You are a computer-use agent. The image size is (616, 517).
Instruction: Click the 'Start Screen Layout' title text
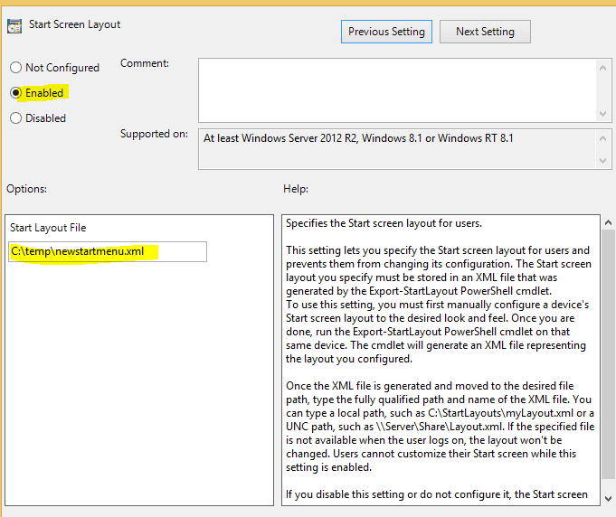75,24
